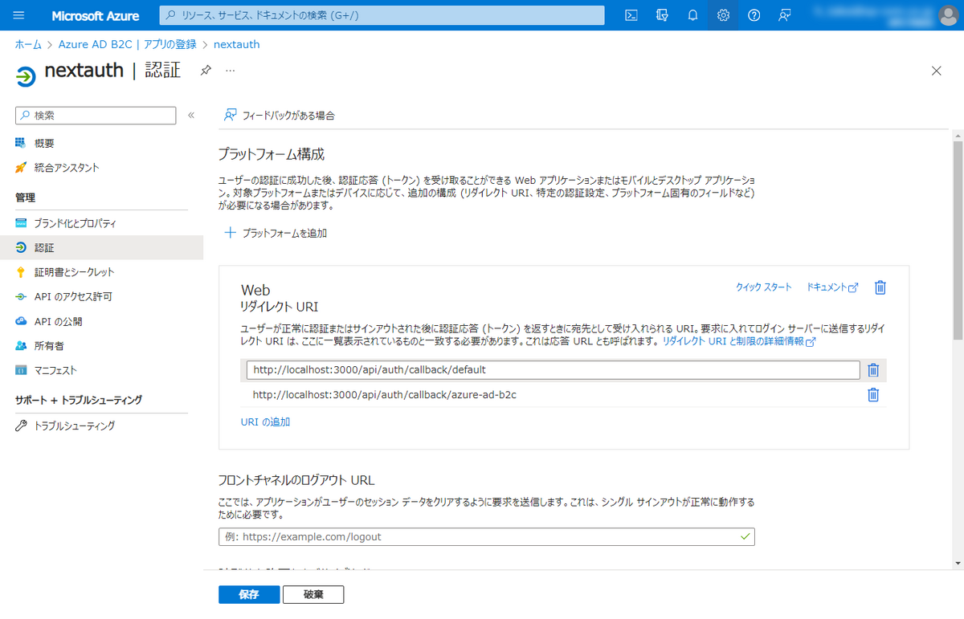This screenshot has width=964, height=619.
Task: Click プラットフォームを追加
Action: (x=276, y=233)
